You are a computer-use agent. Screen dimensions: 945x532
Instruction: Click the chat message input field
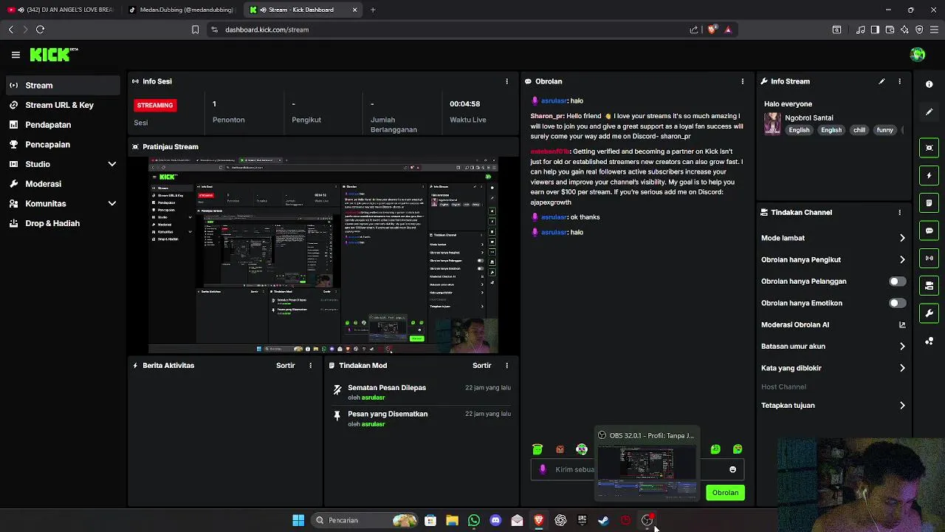(636, 469)
